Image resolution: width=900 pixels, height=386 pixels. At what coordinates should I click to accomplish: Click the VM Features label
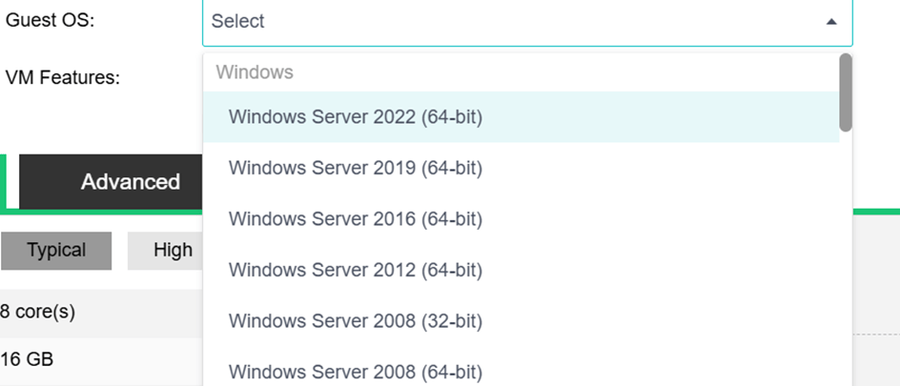pyautogui.click(x=63, y=78)
